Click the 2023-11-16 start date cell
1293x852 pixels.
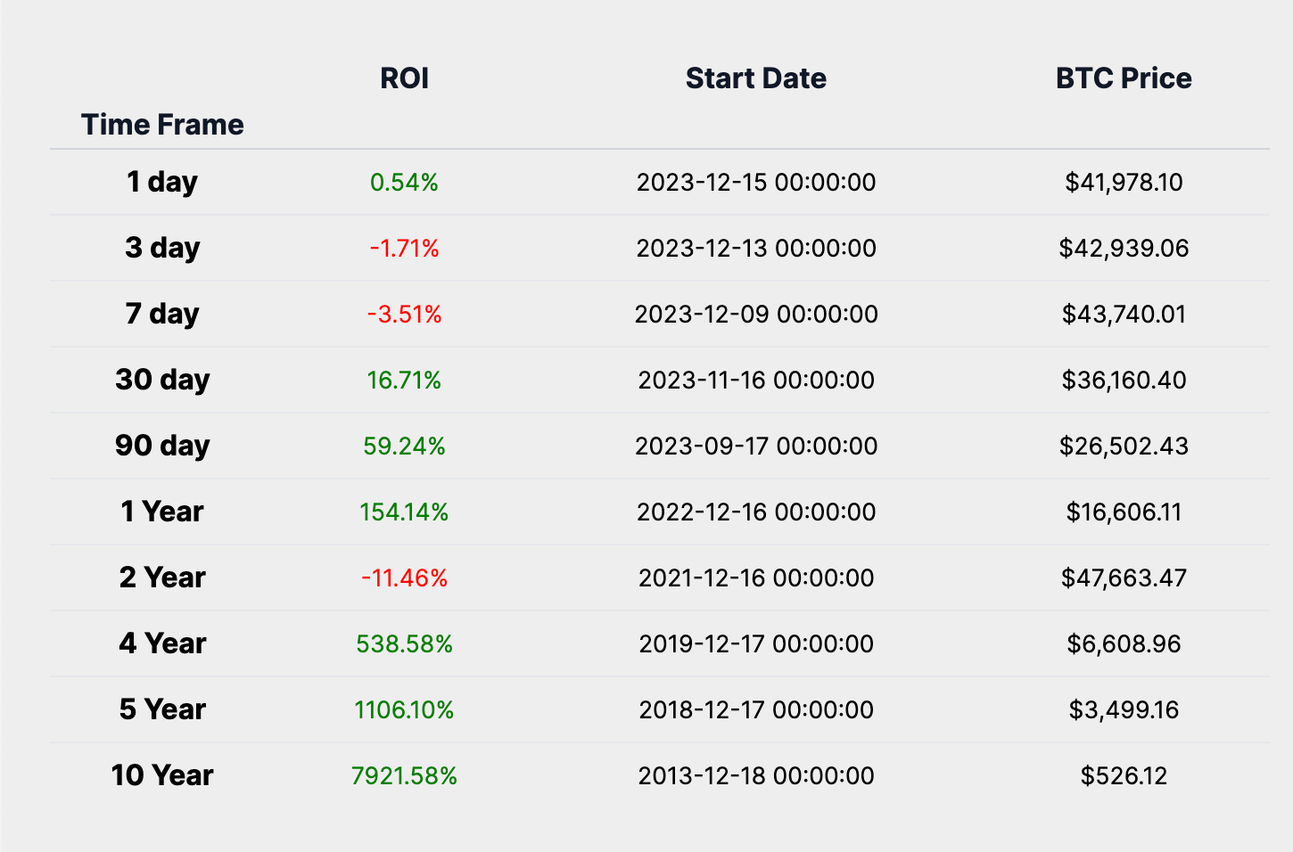pyautogui.click(x=756, y=381)
